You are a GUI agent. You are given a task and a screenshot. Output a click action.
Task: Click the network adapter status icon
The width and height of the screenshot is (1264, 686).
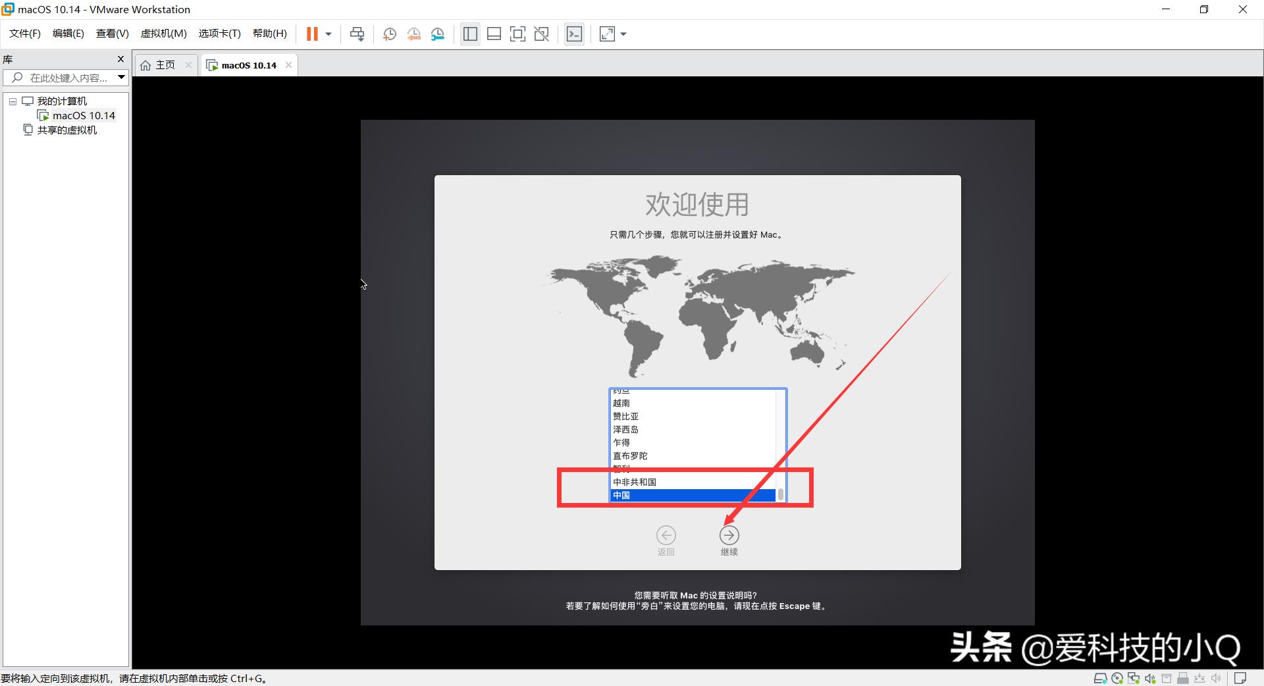click(x=1134, y=679)
